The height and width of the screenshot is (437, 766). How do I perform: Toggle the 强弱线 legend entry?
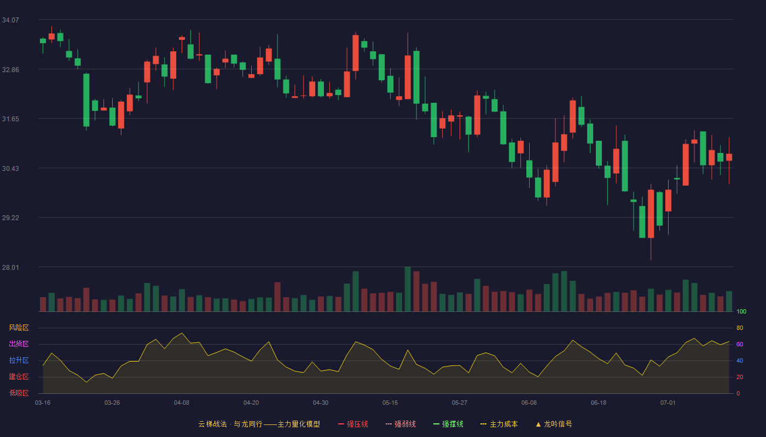(x=401, y=424)
